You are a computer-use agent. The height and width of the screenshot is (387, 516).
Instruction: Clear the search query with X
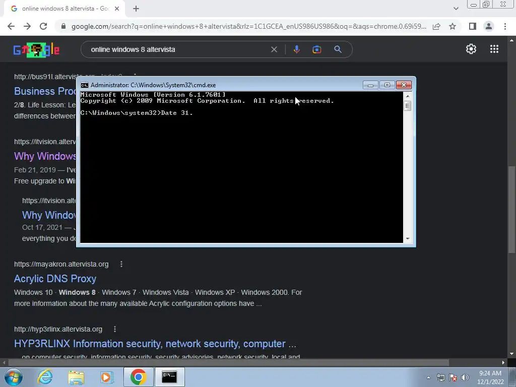(x=274, y=49)
